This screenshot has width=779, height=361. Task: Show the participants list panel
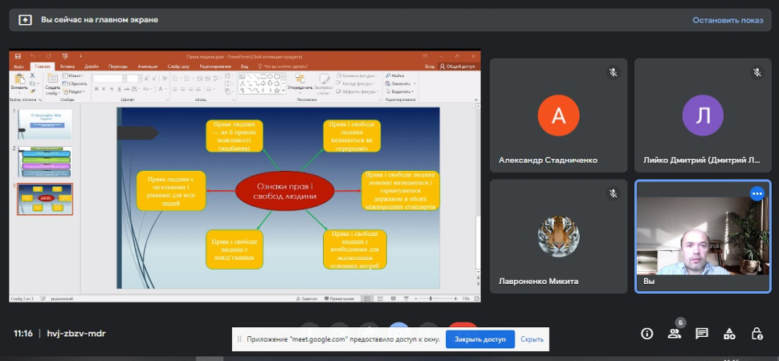pos(675,334)
